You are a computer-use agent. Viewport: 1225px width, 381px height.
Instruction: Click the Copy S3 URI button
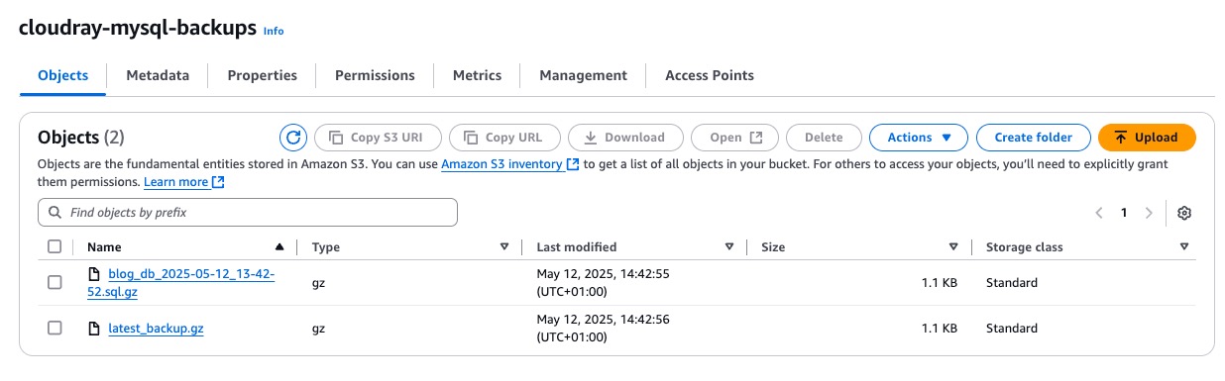click(x=378, y=138)
